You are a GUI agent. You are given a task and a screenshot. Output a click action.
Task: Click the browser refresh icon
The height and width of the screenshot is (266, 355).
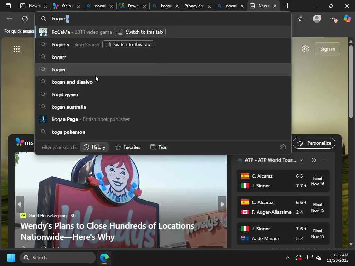(x=25, y=19)
